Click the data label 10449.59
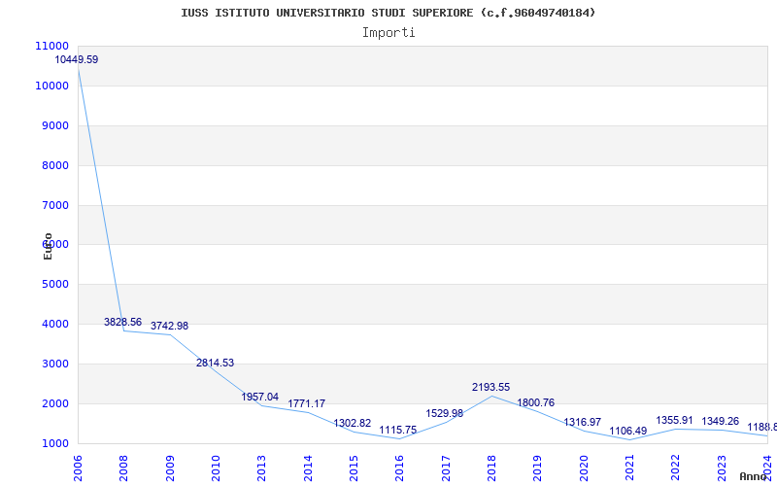This screenshot has width=777, height=486. pos(77,59)
